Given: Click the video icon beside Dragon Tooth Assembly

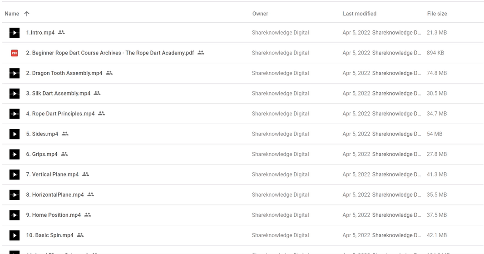Looking at the screenshot, I should point(14,73).
